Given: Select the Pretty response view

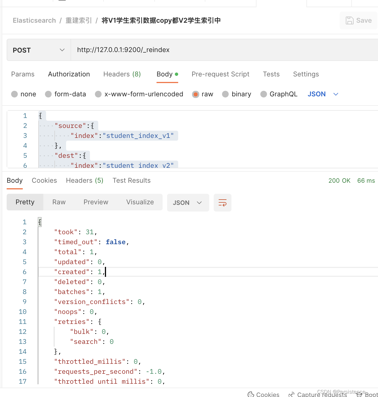Looking at the screenshot, I should pos(25,202).
